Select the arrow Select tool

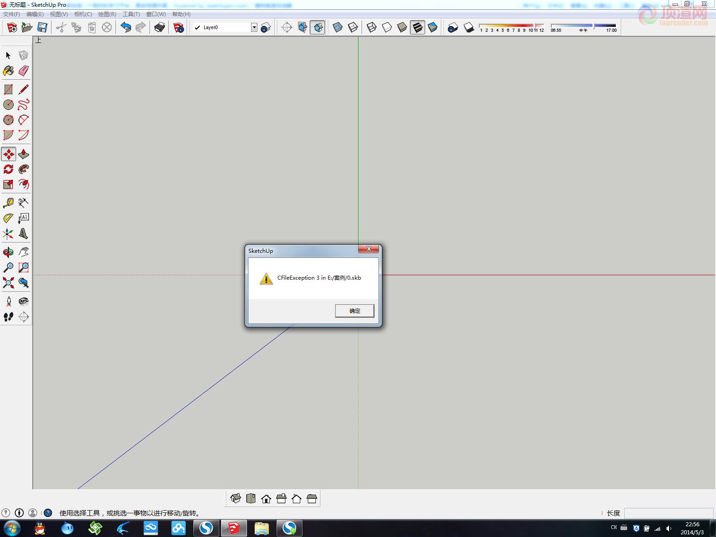8,55
